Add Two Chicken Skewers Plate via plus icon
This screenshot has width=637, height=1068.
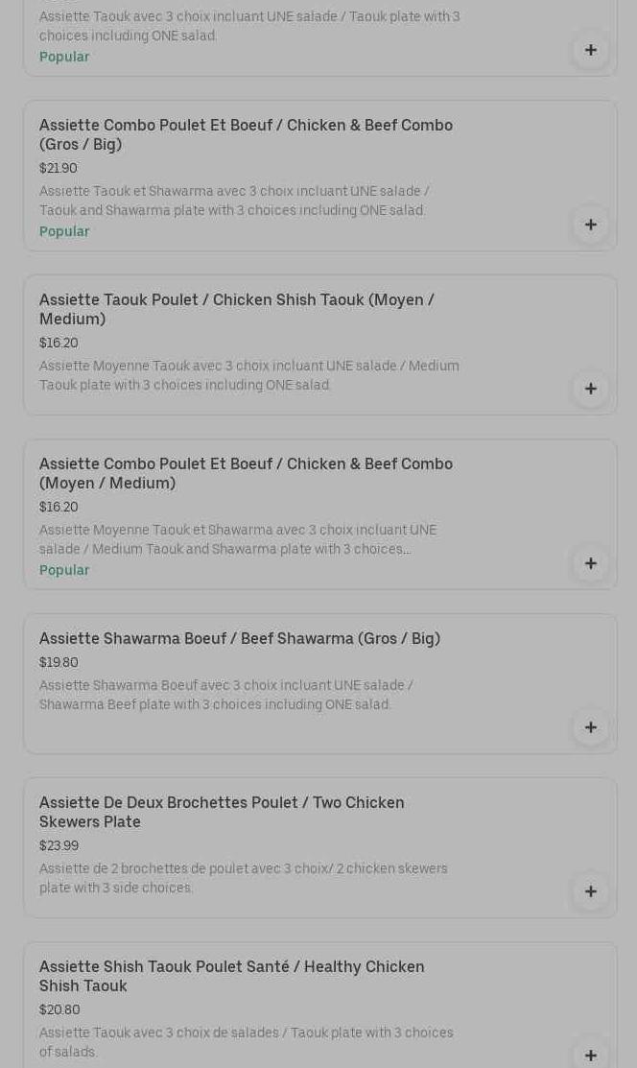(x=591, y=891)
